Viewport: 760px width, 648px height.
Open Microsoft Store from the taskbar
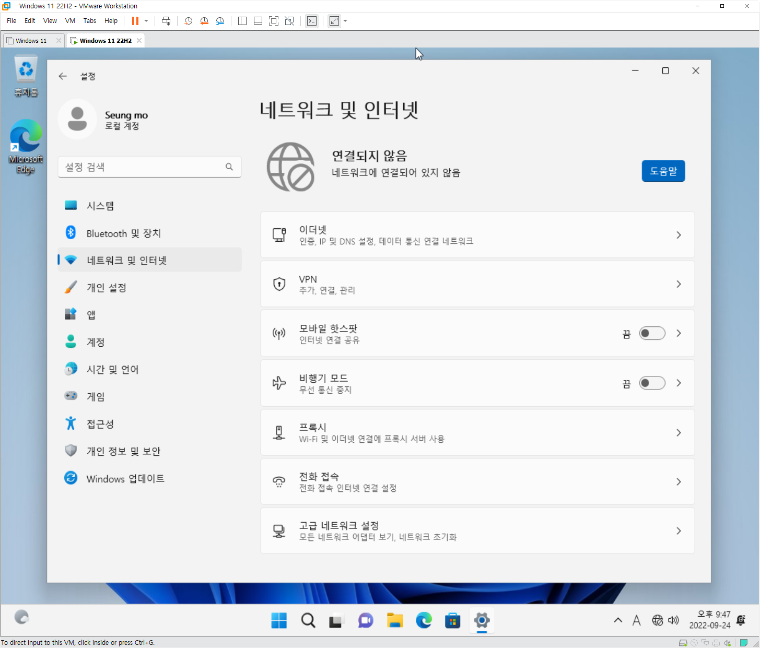pos(452,620)
